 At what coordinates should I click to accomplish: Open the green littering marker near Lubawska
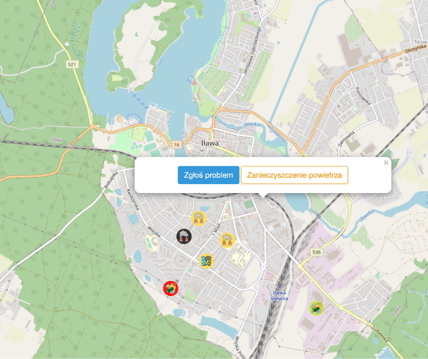(x=316, y=308)
